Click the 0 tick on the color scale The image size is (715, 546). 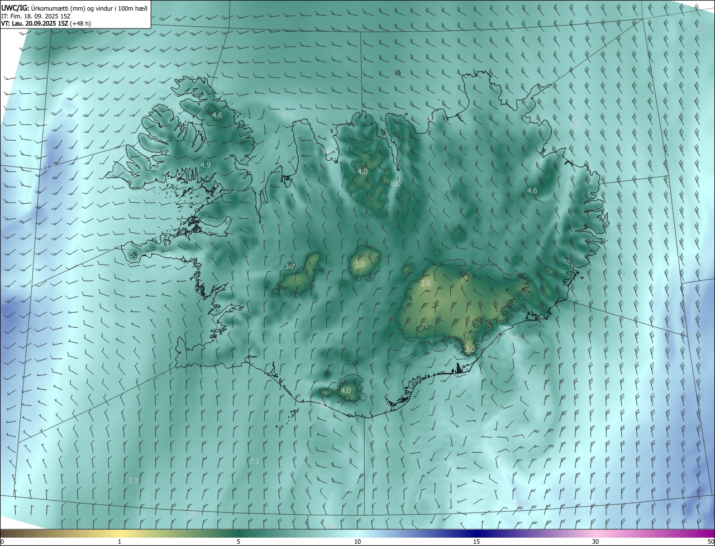pyautogui.click(x=2, y=542)
